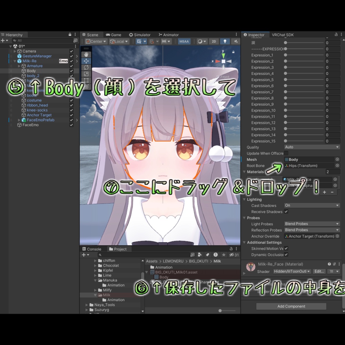Select the Hand tool in the Scene view
The width and height of the screenshot is (345, 345).
coord(86,54)
